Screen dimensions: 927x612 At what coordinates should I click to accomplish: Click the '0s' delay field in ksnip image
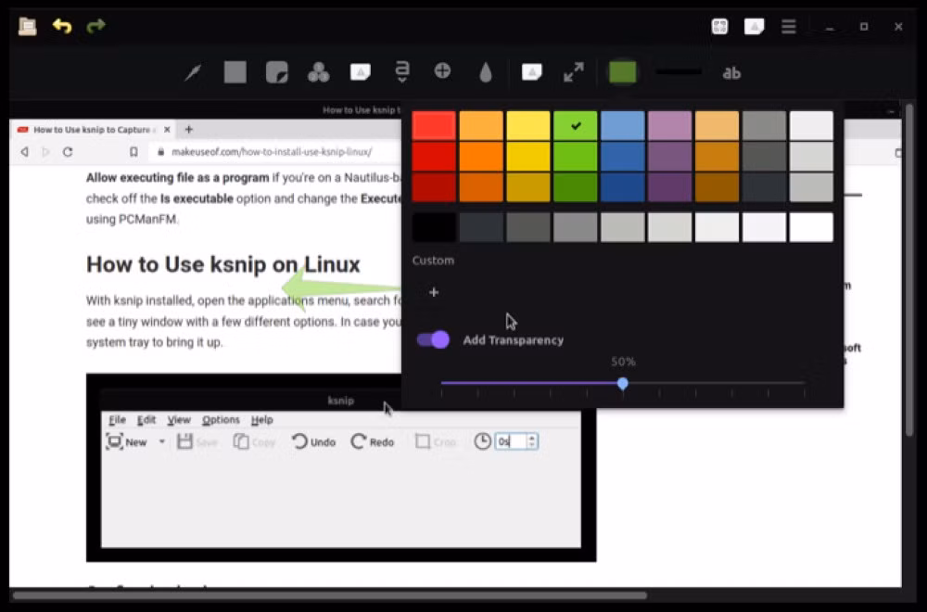click(x=510, y=441)
